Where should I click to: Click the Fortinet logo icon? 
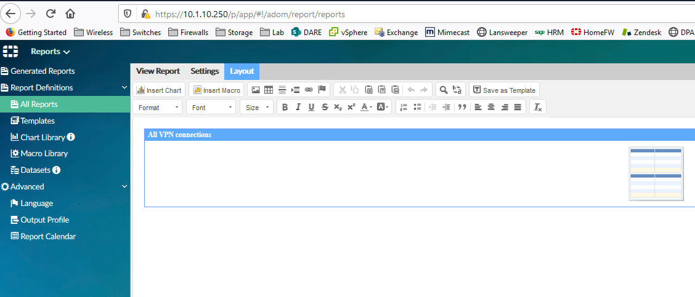point(10,51)
